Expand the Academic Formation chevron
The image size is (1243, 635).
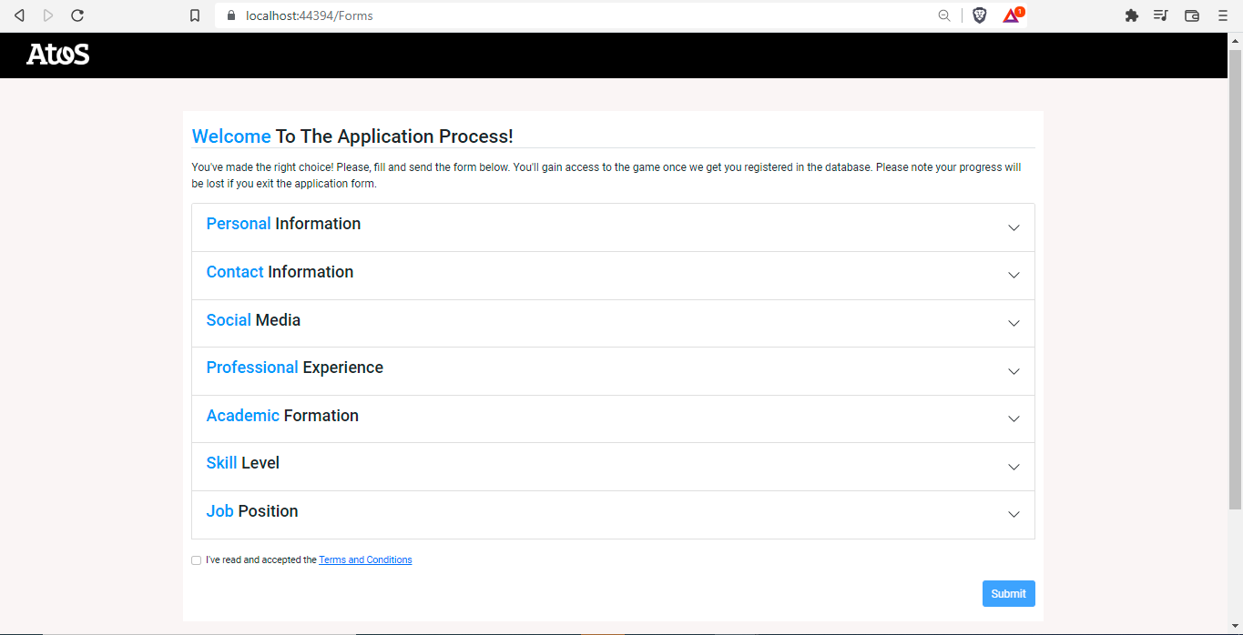point(1014,419)
